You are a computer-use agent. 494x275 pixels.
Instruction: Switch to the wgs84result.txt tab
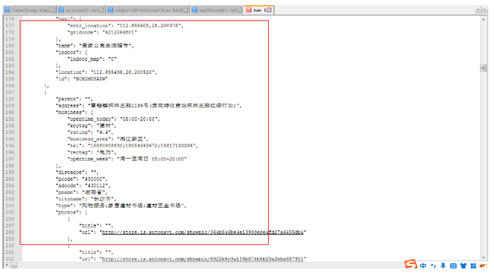217,10
